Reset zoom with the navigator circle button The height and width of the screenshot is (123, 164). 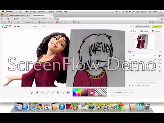click(x=132, y=51)
